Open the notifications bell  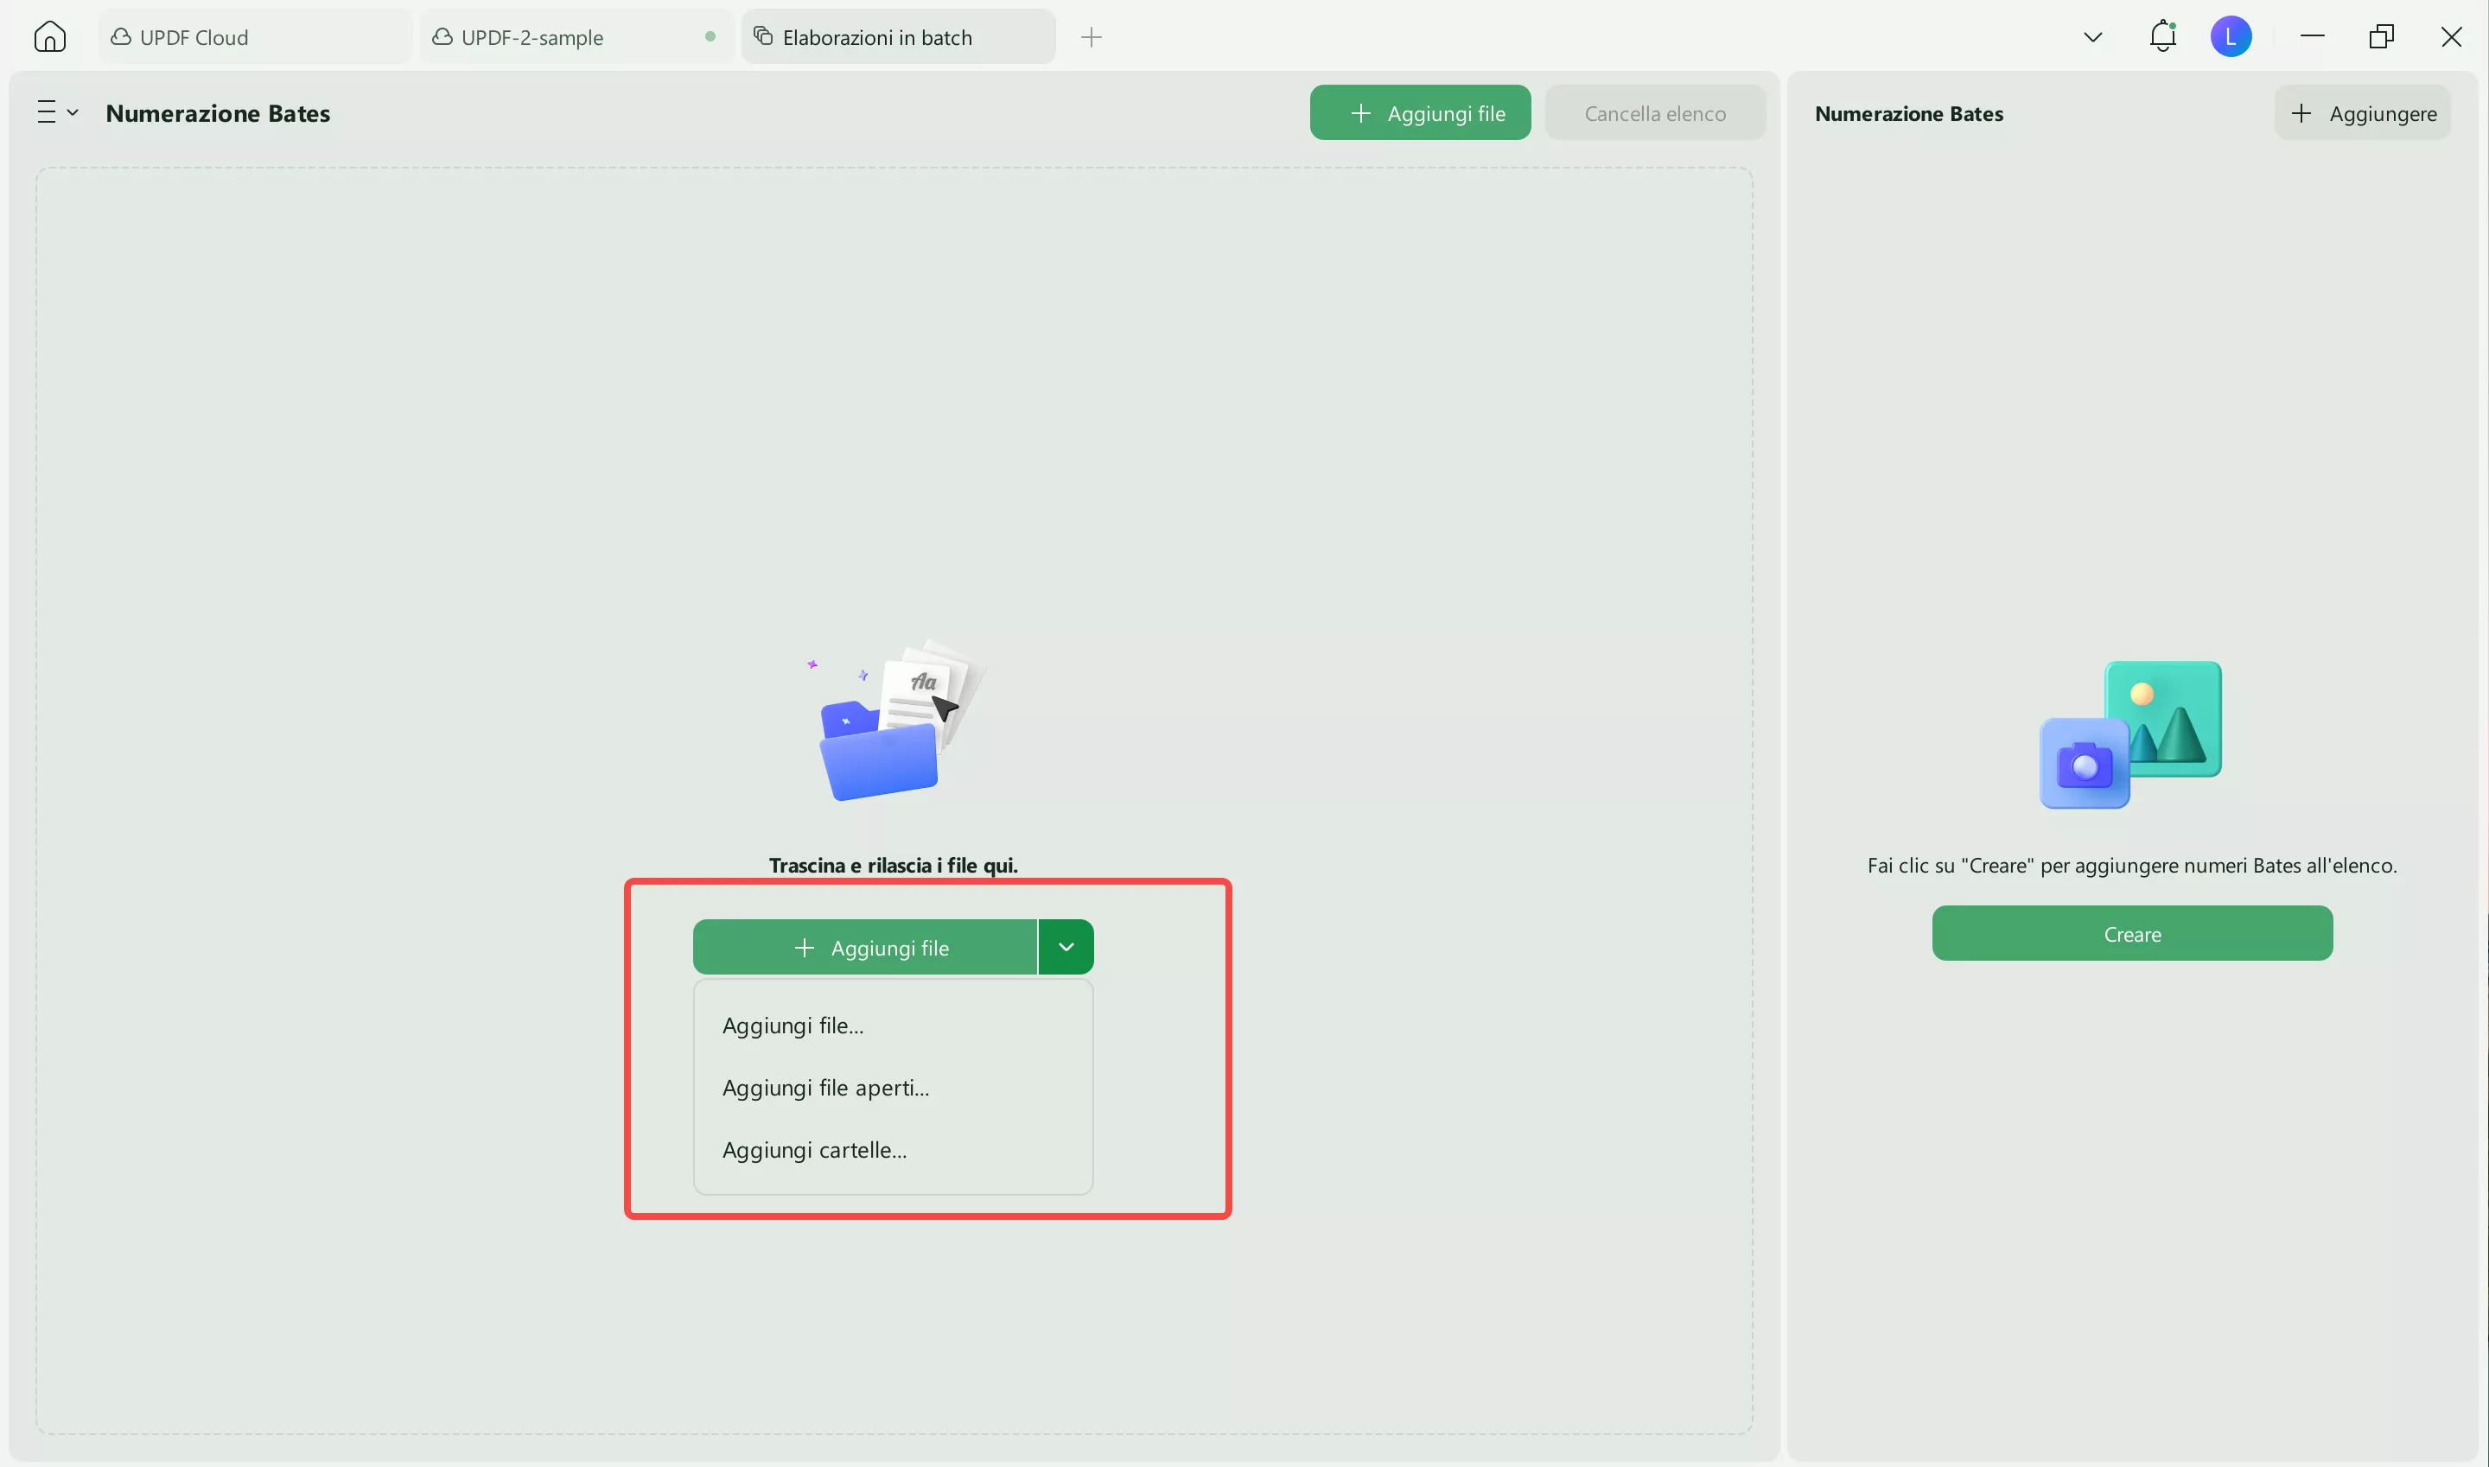2162,36
